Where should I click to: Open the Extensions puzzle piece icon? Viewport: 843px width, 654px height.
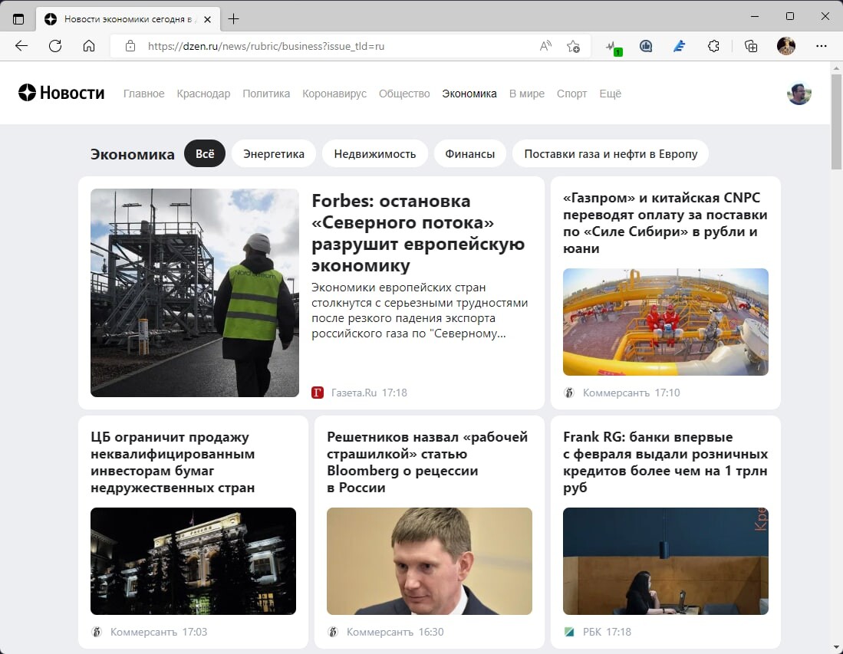coord(713,46)
